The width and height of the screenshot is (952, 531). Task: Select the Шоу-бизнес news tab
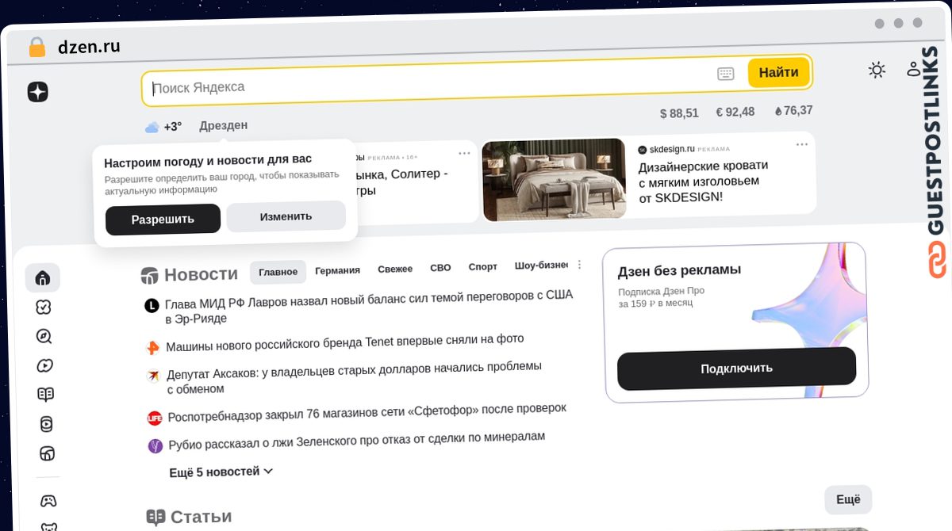click(x=542, y=265)
